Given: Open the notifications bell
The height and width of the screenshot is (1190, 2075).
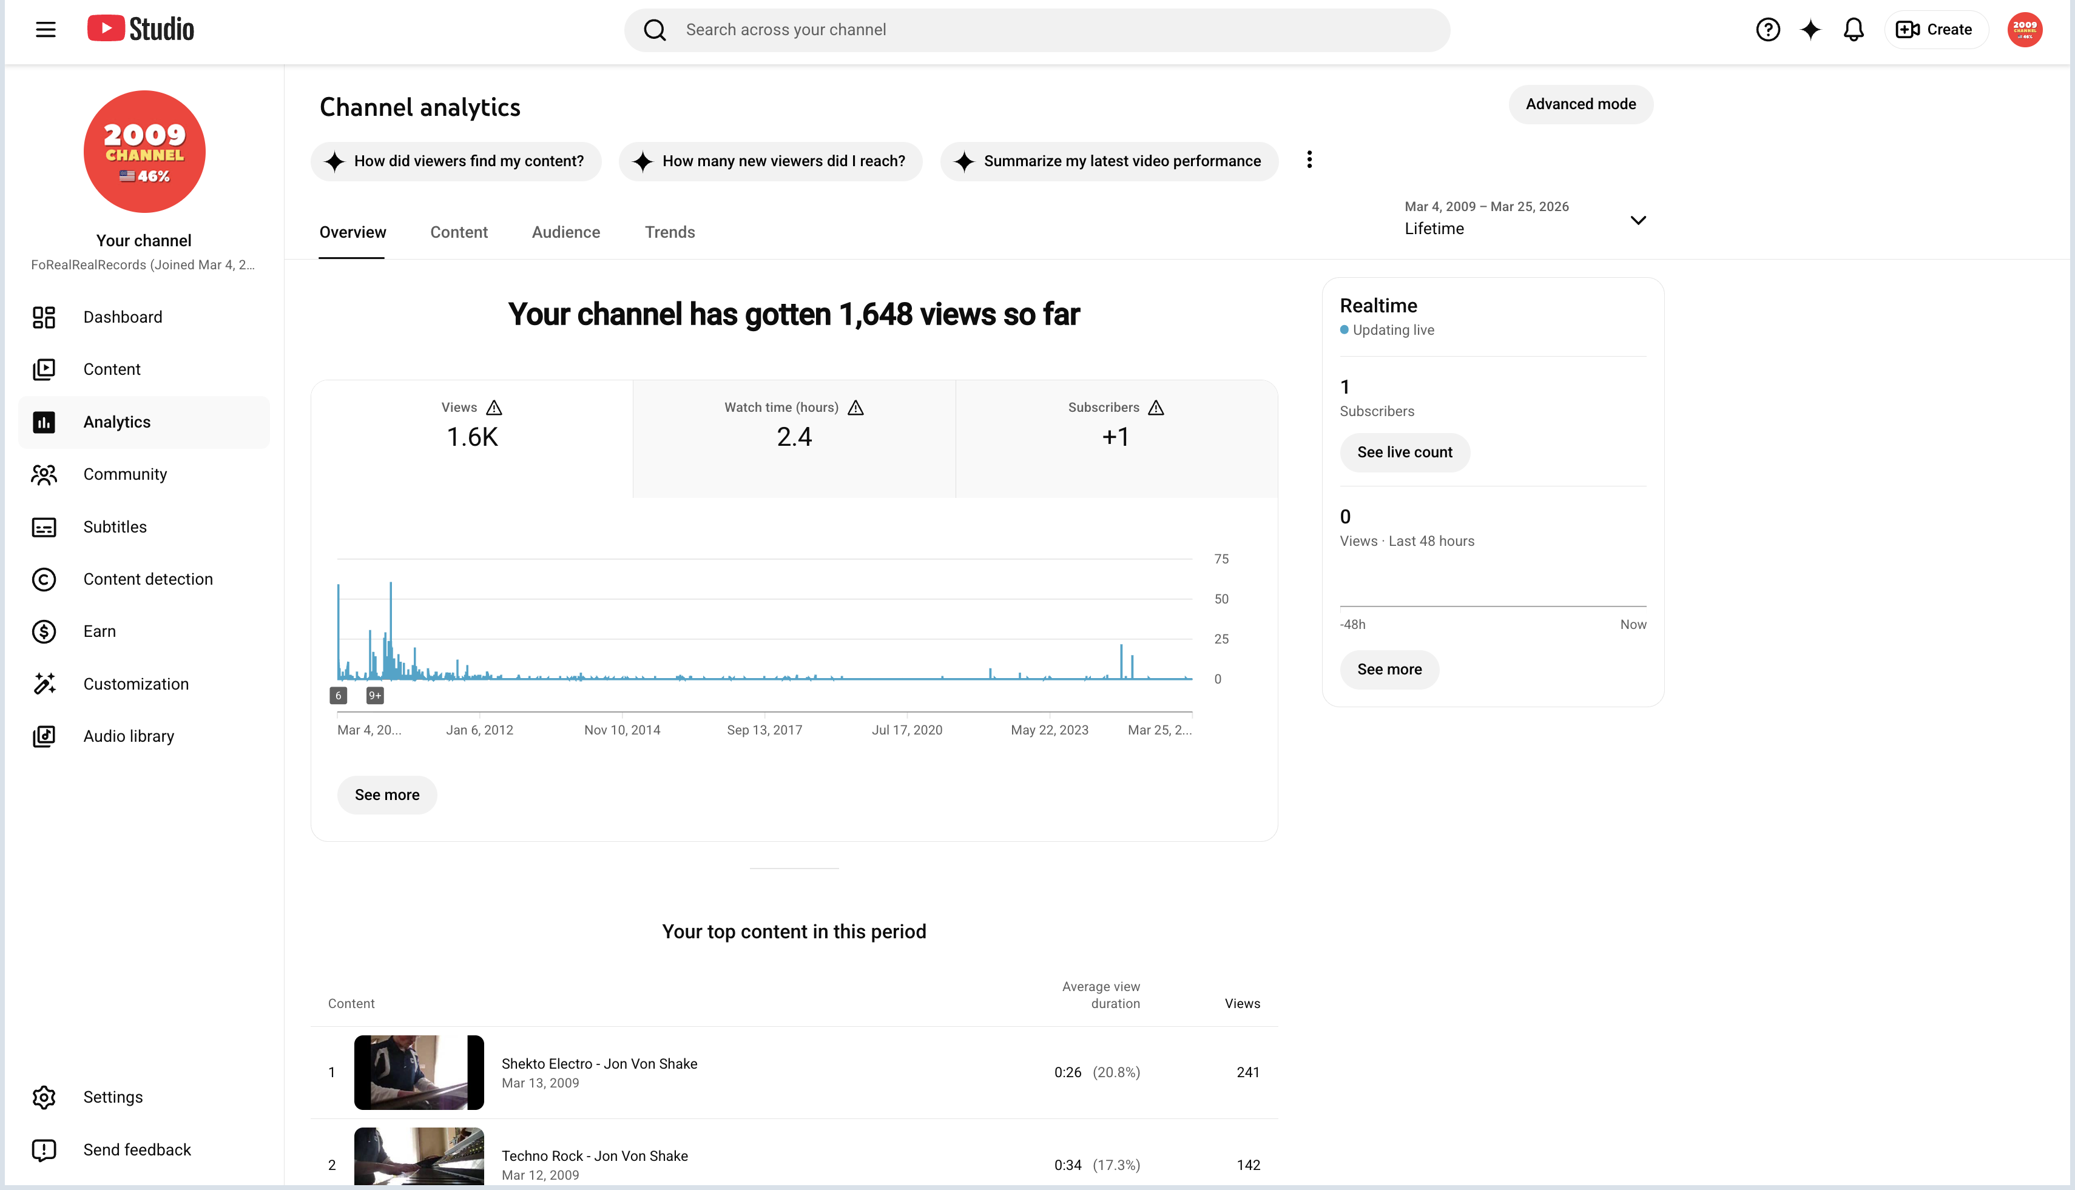Looking at the screenshot, I should (x=1854, y=30).
